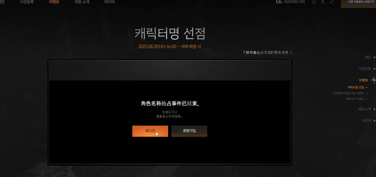Screen dimensions: 376x177
Task: Jump to 사전등록 in the right sidebar
Action: [x=365, y=69]
